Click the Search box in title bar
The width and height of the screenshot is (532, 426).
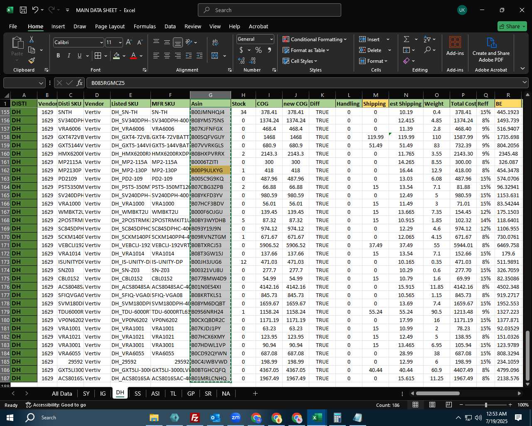click(x=269, y=10)
